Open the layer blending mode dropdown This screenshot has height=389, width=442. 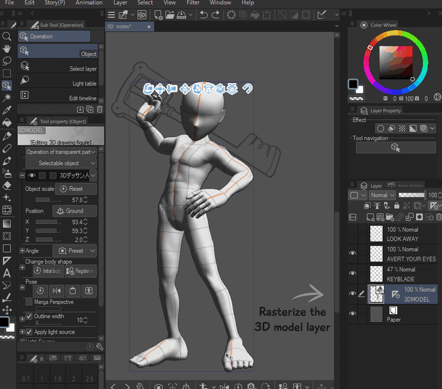382,195
